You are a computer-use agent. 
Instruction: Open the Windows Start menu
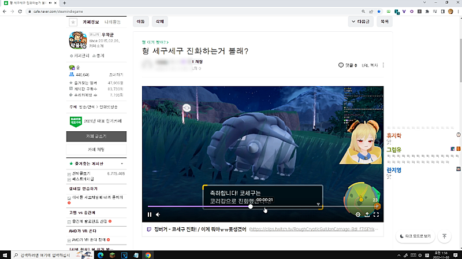point(5,255)
